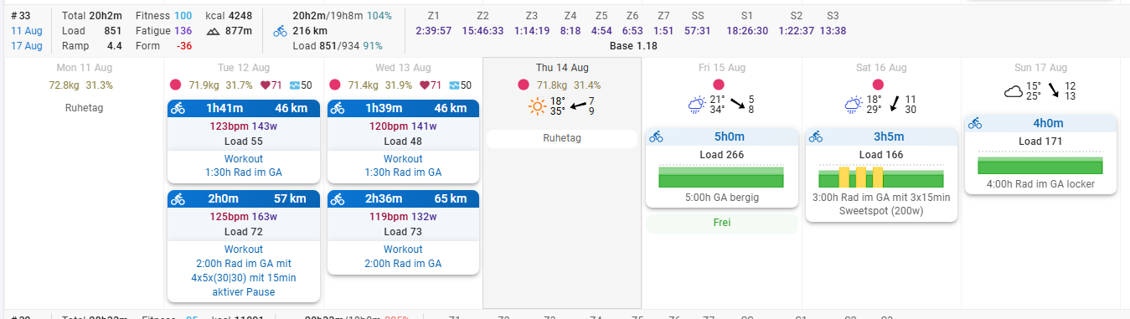Click the Ruhetag entry on Thursday 14 Aug
The image size is (1130, 319).
pyautogui.click(x=562, y=139)
